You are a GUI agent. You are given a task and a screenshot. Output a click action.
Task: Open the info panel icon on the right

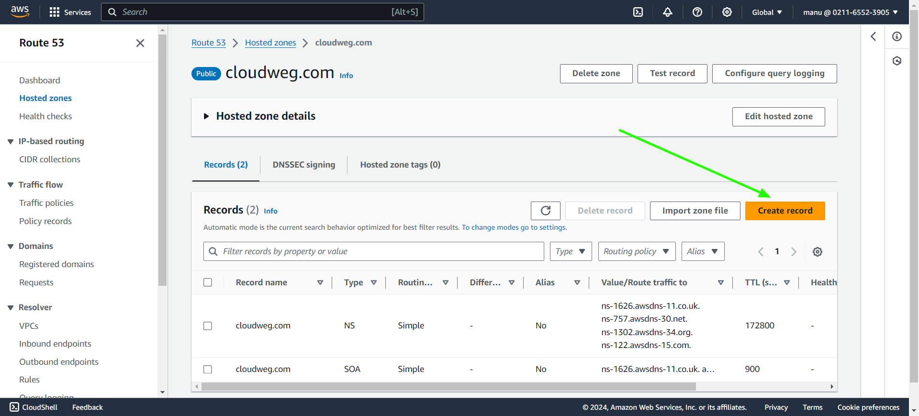pos(897,36)
